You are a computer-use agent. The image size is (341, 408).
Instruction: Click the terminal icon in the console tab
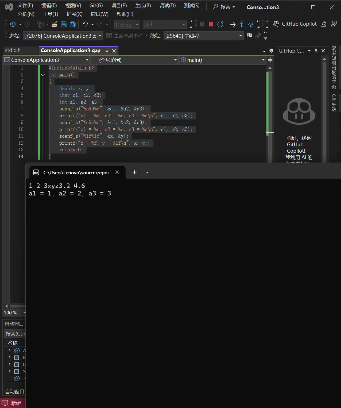[x=36, y=173]
